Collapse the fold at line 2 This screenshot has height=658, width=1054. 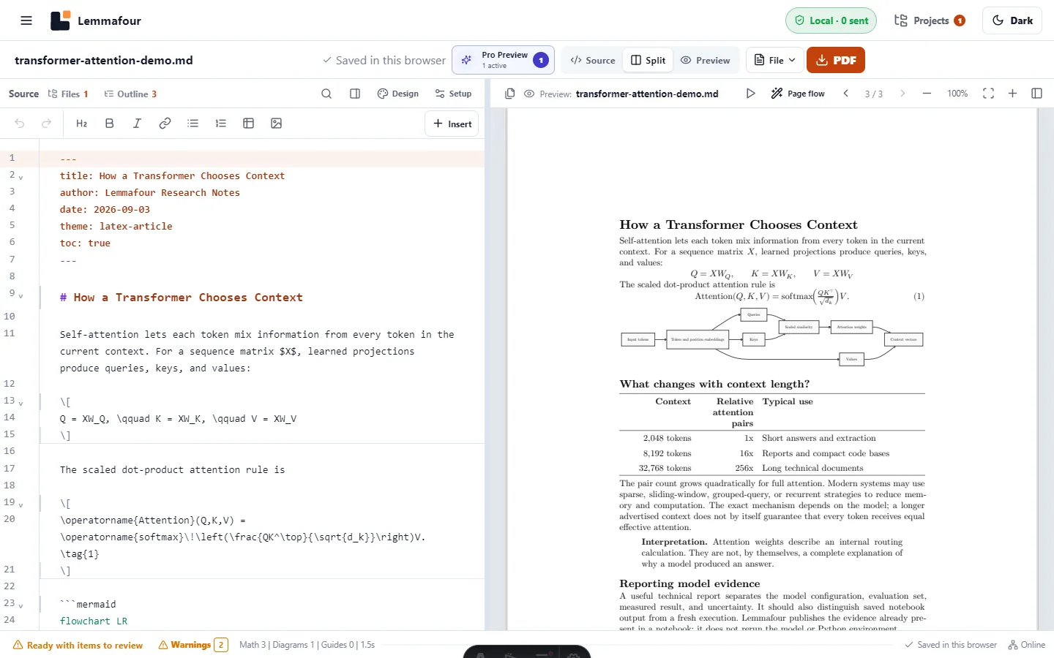pos(21,177)
